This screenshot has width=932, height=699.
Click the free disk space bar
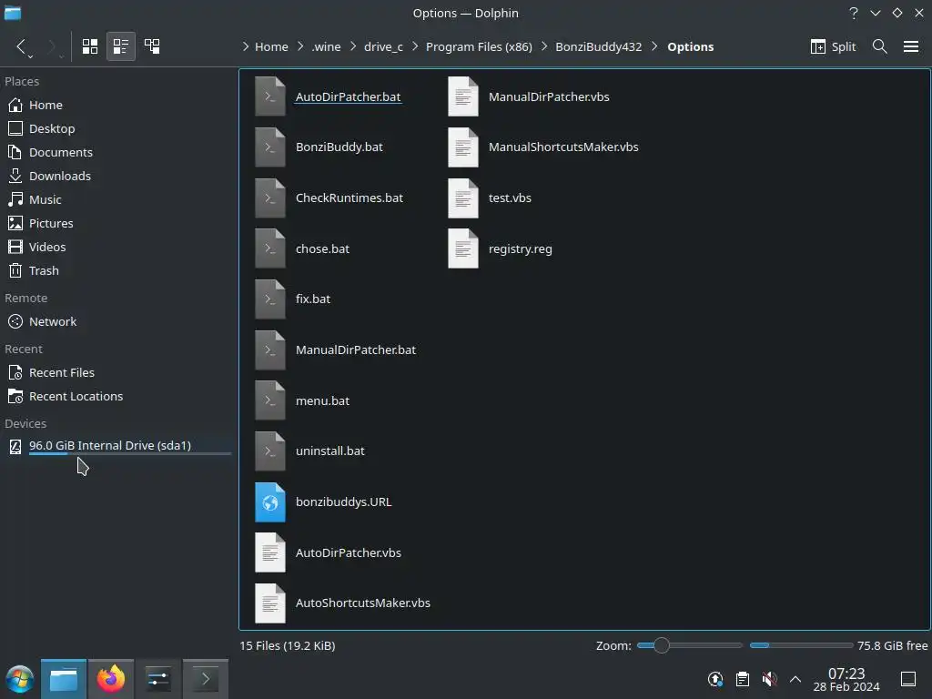click(x=801, y=645)
